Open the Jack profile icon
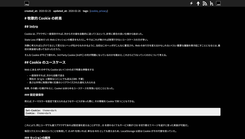Viewport: 245px width, 139px height. (218, 4)
